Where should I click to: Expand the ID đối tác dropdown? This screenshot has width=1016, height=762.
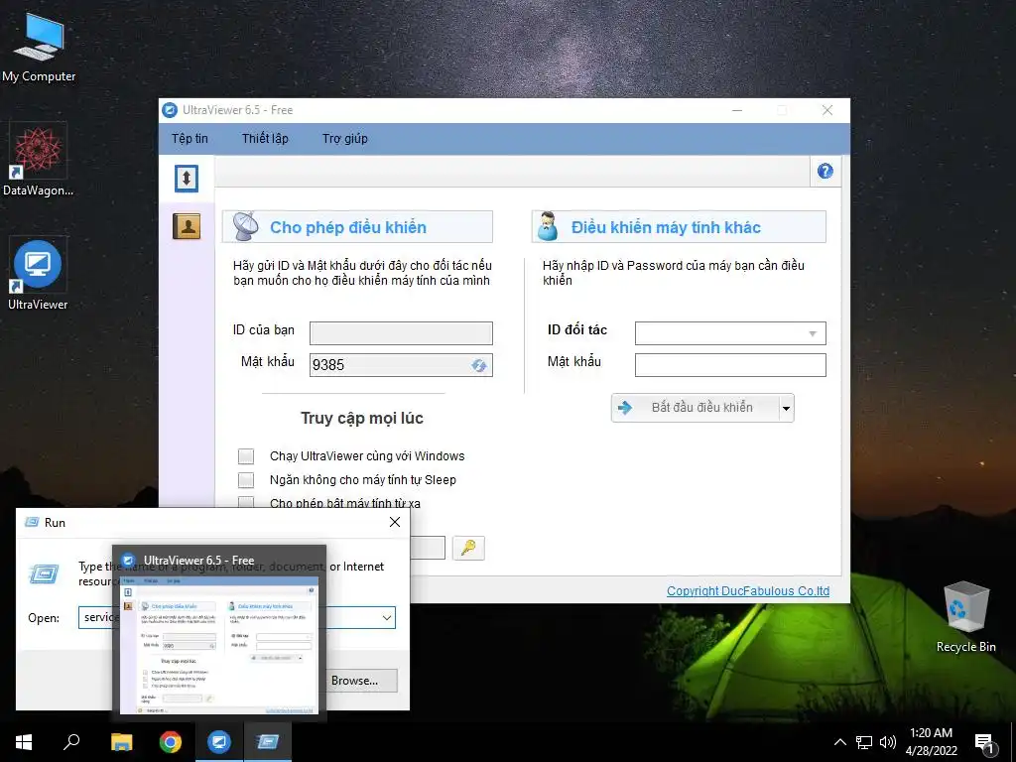pos(812,333)
